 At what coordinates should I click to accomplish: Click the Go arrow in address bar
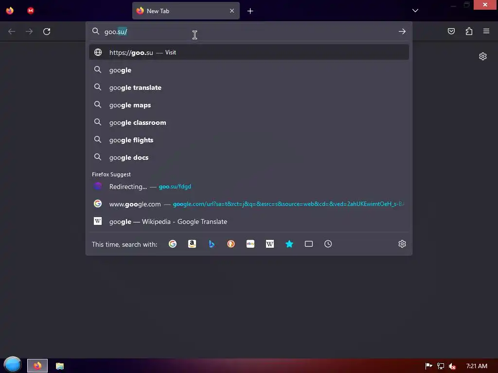[x=402, y=32]
